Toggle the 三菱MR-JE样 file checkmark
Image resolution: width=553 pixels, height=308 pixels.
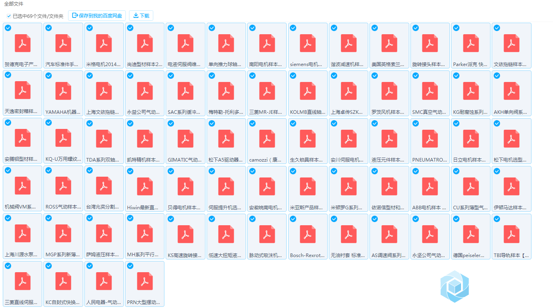[252, 76]
